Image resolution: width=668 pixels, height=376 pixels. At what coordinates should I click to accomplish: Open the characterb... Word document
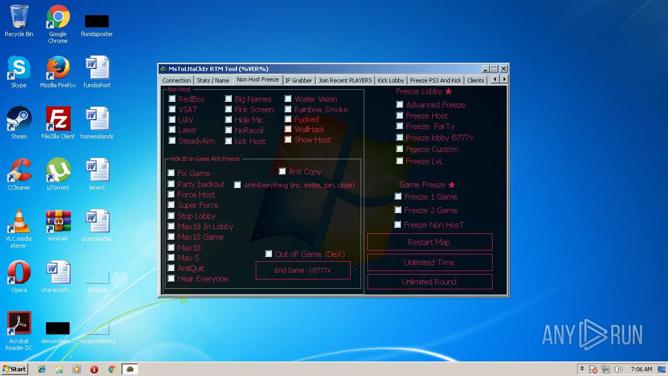pyautogui.click(x=58, y=277)
